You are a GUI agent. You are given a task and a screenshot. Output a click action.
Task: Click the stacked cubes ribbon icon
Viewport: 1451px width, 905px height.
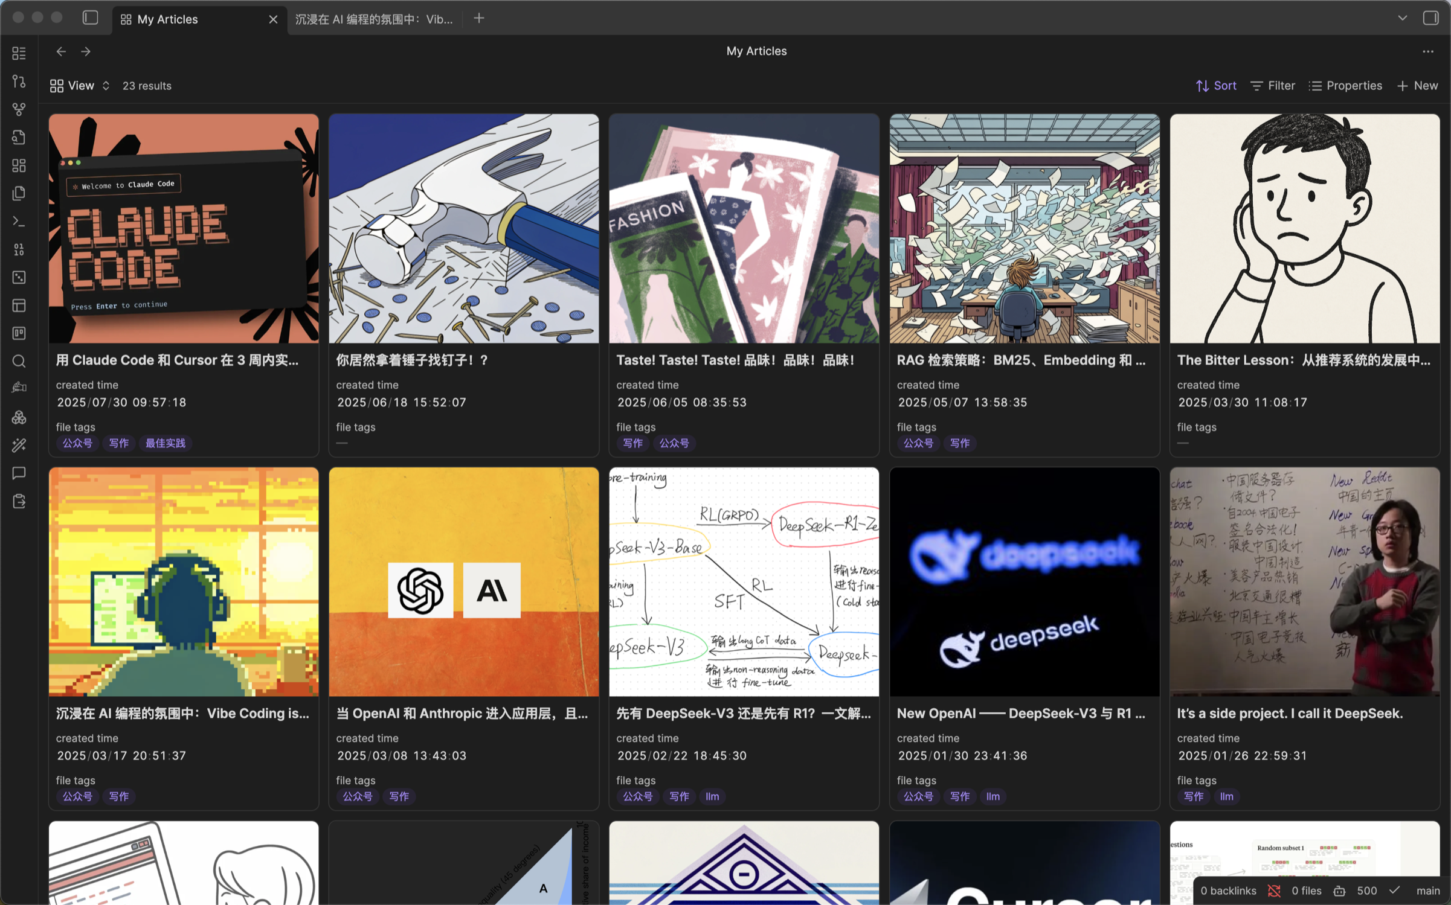coord(19,417)
